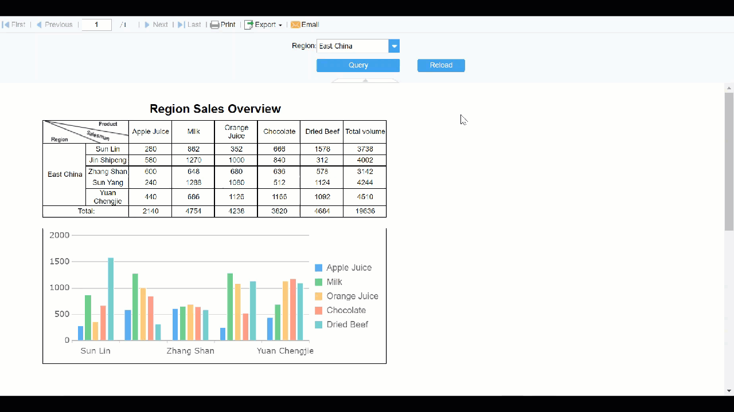The width and height of the screenshot is (734, 412).
Task: Click the Milk legend color swatch
Action: point(318,282)
